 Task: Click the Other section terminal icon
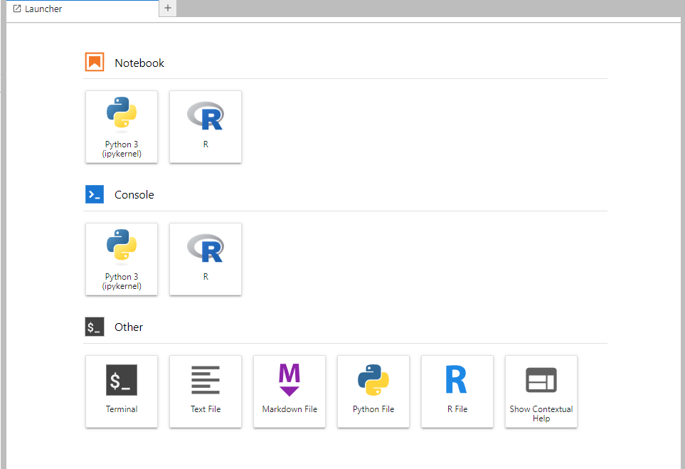(95, 326)
